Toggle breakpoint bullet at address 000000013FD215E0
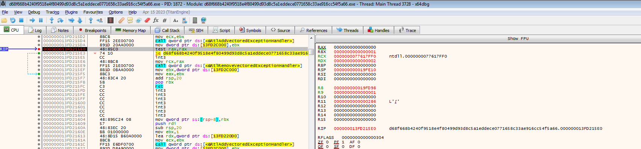Viewport: 641px width, 149px height. tap(39, 49)
